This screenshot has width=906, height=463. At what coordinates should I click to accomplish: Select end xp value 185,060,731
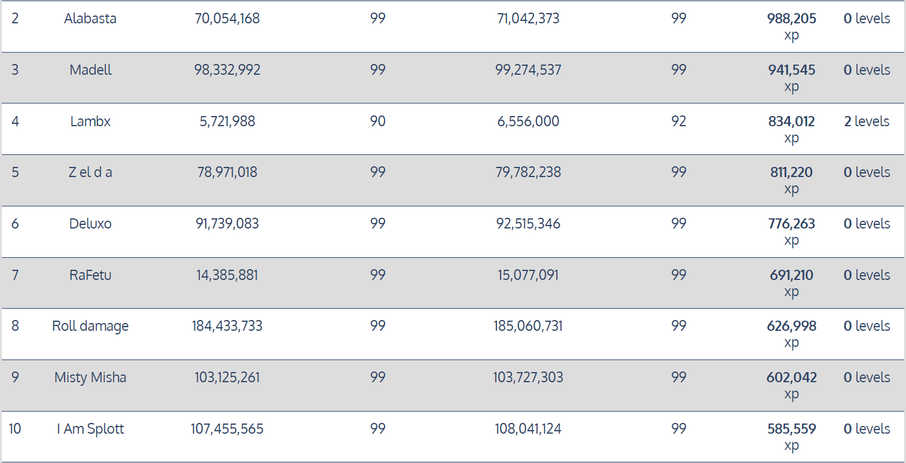point(528,326)
